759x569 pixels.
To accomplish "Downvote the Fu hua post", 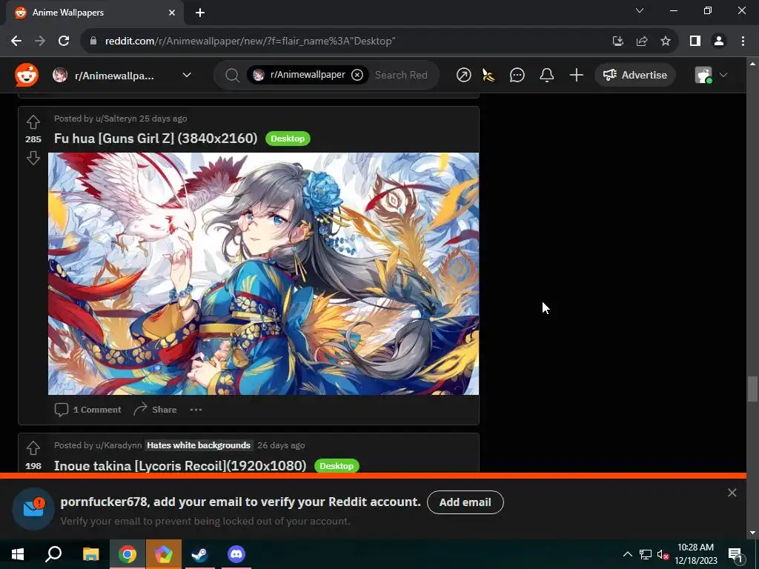I will point(33,158).
